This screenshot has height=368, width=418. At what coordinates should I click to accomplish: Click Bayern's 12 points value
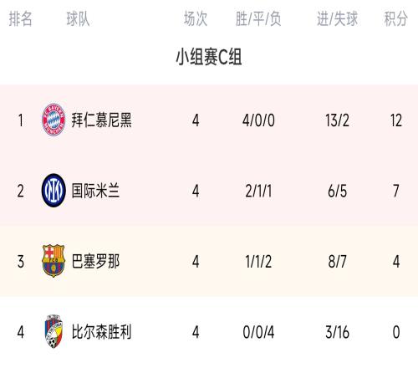point(396,120)
